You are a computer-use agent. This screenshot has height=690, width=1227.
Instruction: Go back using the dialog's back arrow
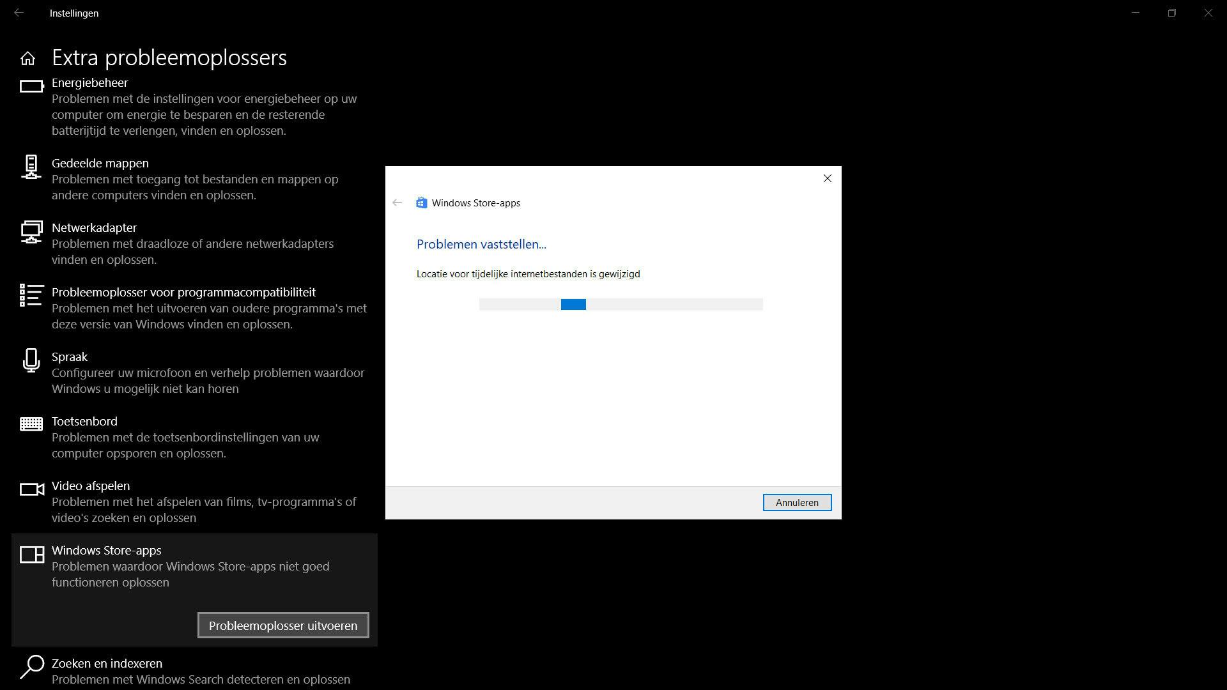tap(397, 203)
